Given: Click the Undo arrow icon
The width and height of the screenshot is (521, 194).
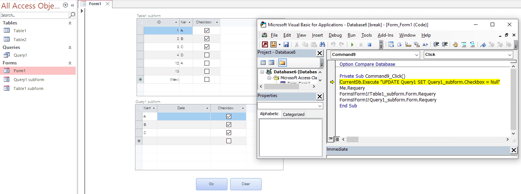Looking at the screenshot, I should (333, 44).
